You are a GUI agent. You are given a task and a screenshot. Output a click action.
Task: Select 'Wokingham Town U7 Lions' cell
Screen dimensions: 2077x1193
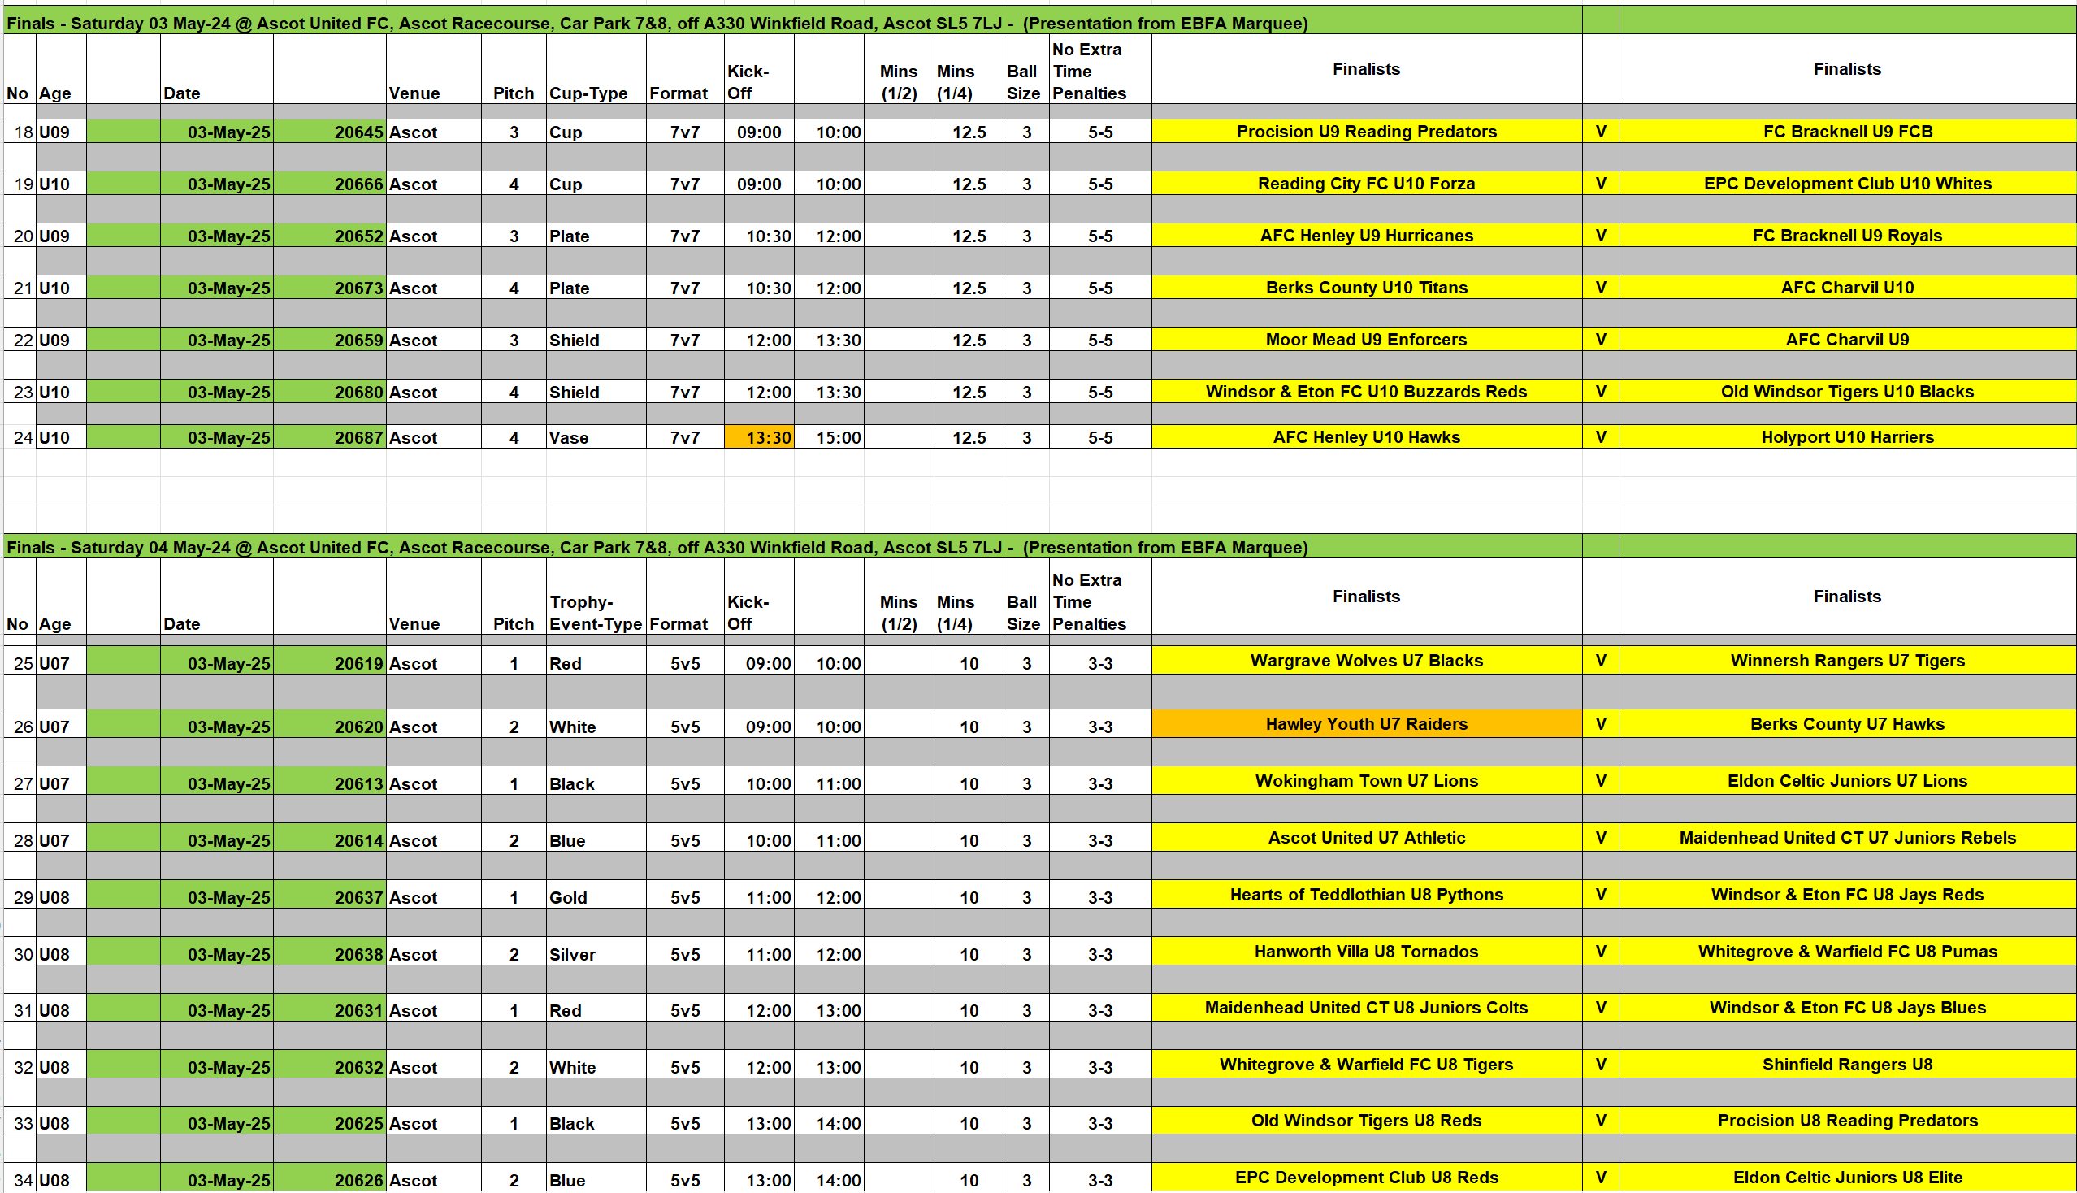1366,781
